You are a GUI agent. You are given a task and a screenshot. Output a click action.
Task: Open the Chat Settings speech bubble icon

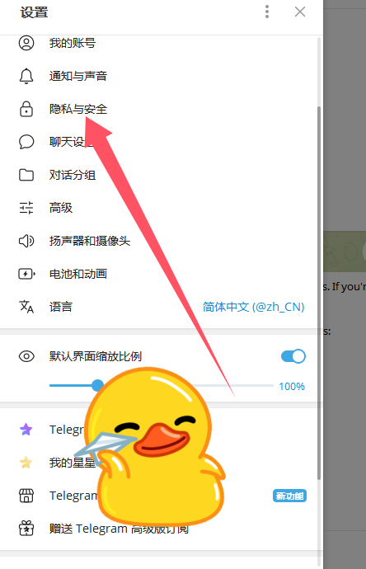pos(26,142)
